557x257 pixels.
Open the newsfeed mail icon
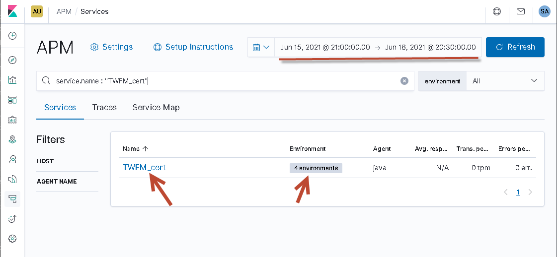coord(521,11)
